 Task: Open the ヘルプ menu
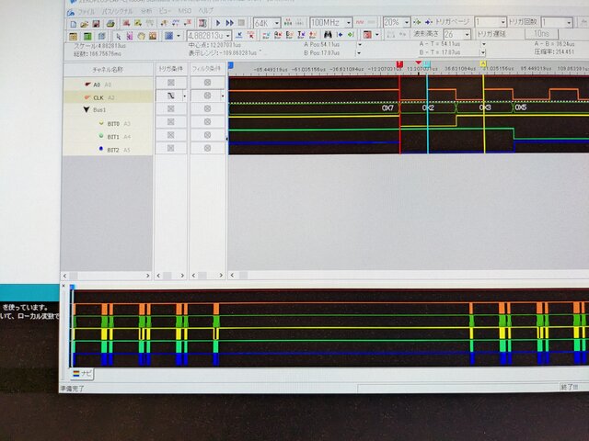[x=206, y=10]
